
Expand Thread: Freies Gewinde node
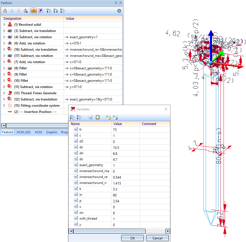[x=4, y=93]
